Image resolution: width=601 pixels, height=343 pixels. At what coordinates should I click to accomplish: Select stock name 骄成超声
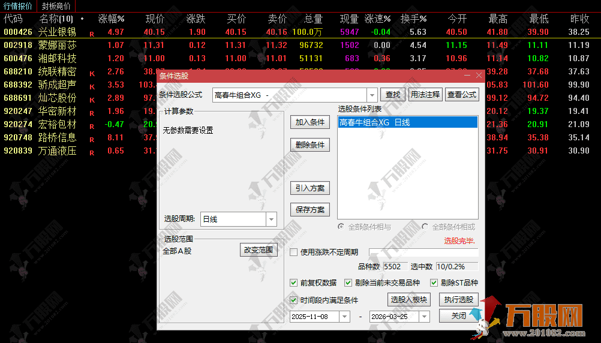pyautogui.click(x=57, y=85)
